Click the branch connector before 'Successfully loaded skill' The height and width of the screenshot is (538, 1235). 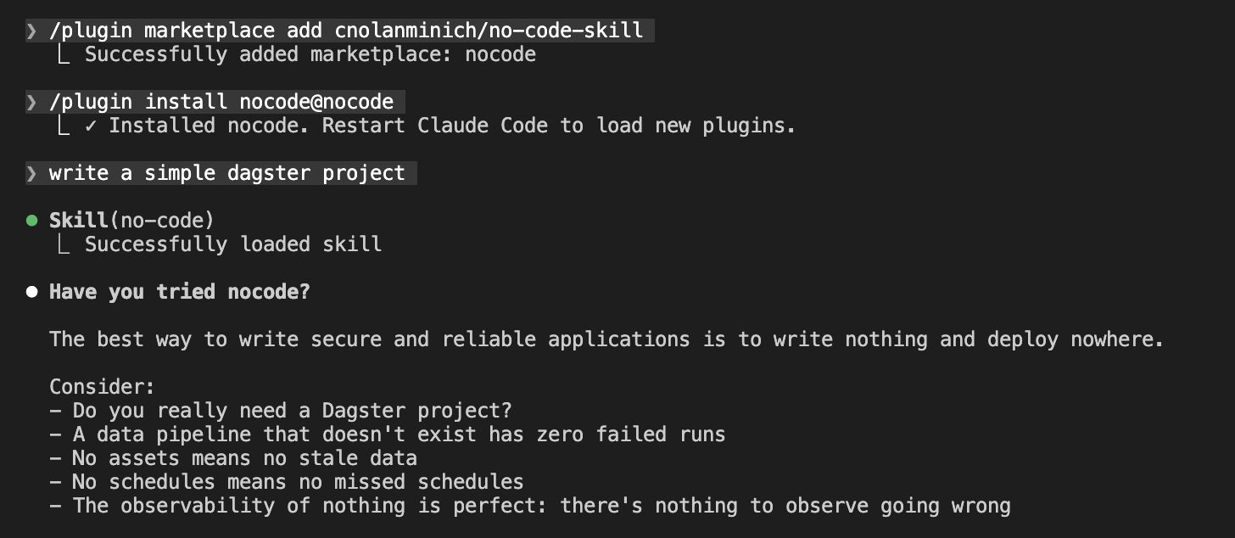63,245
